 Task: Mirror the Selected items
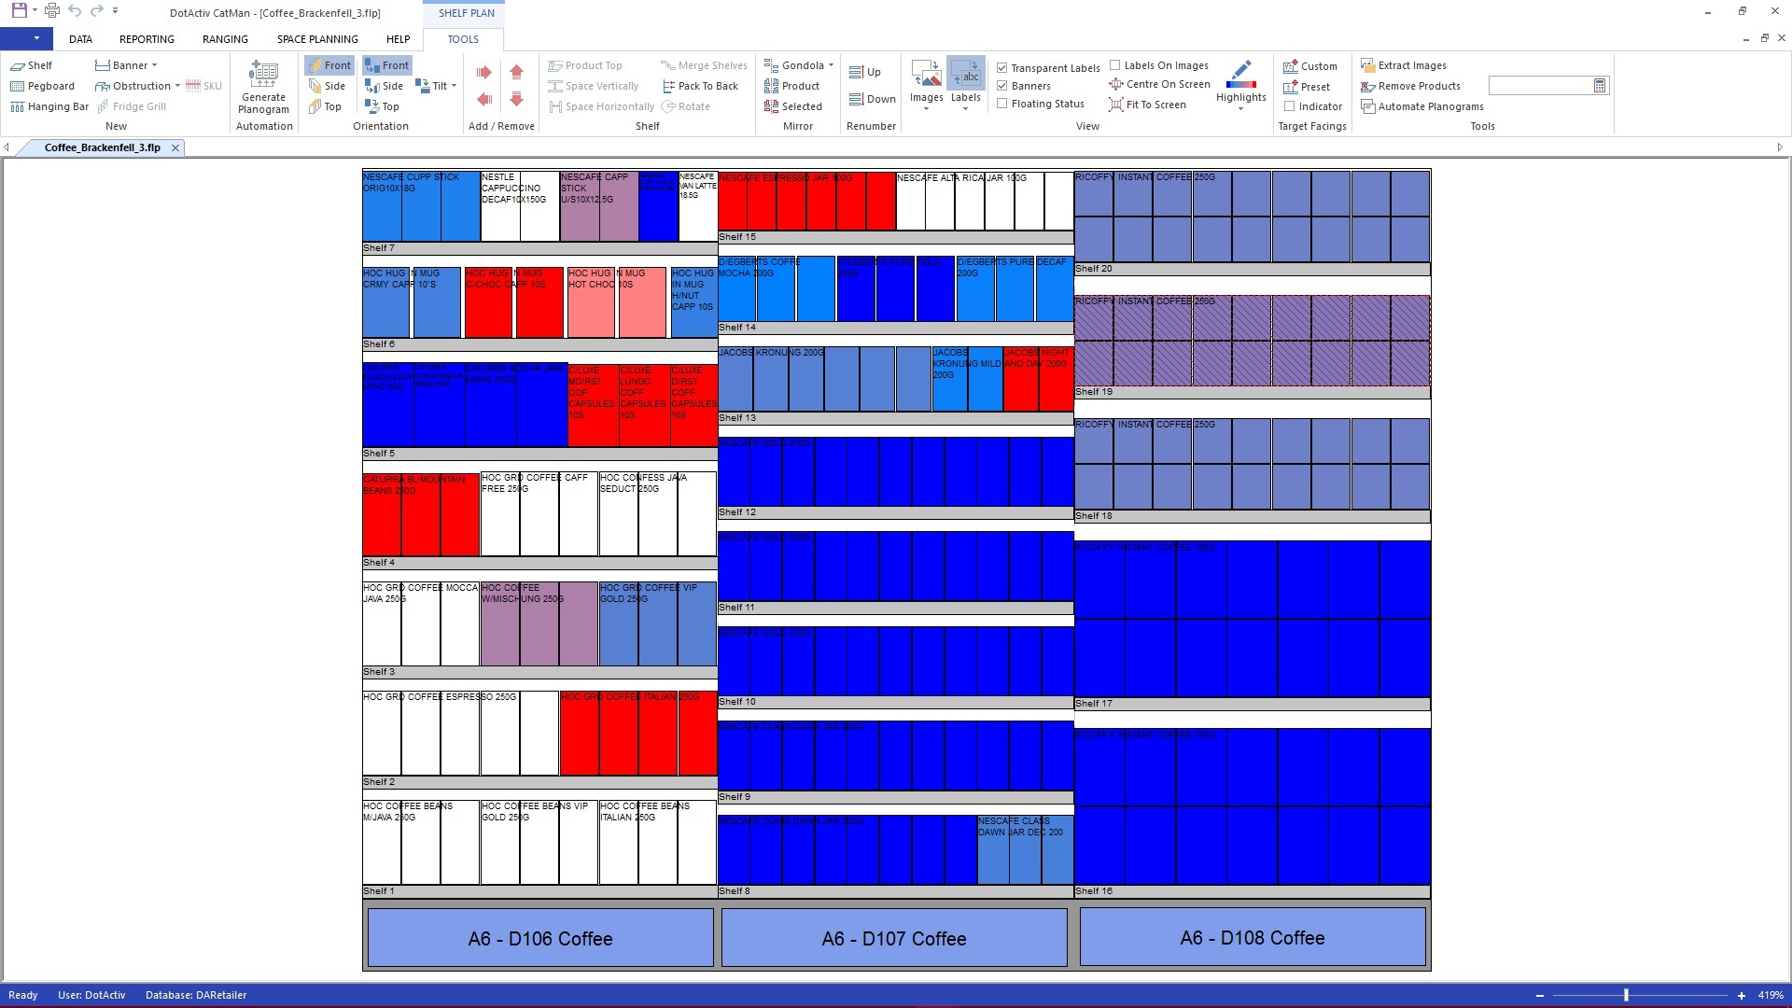[793, 106]
